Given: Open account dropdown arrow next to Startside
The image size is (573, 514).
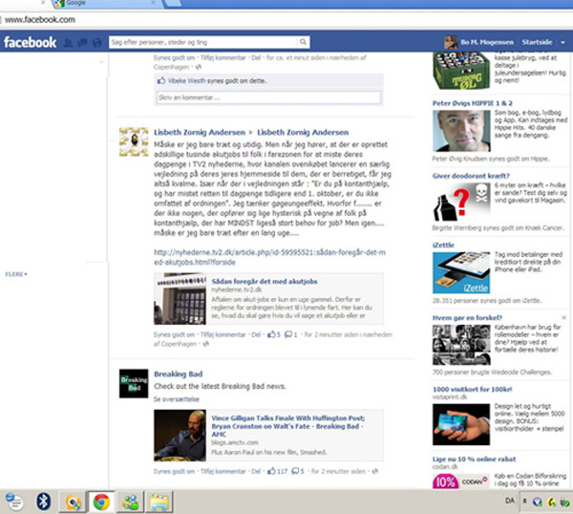Looking at the screenshot, I should [562, 42].
